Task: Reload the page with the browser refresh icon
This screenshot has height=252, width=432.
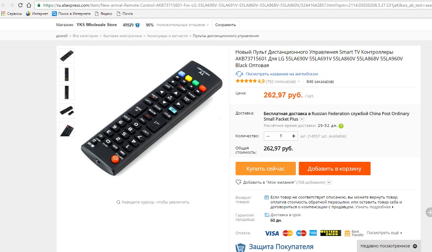Action: coord(20,5)
